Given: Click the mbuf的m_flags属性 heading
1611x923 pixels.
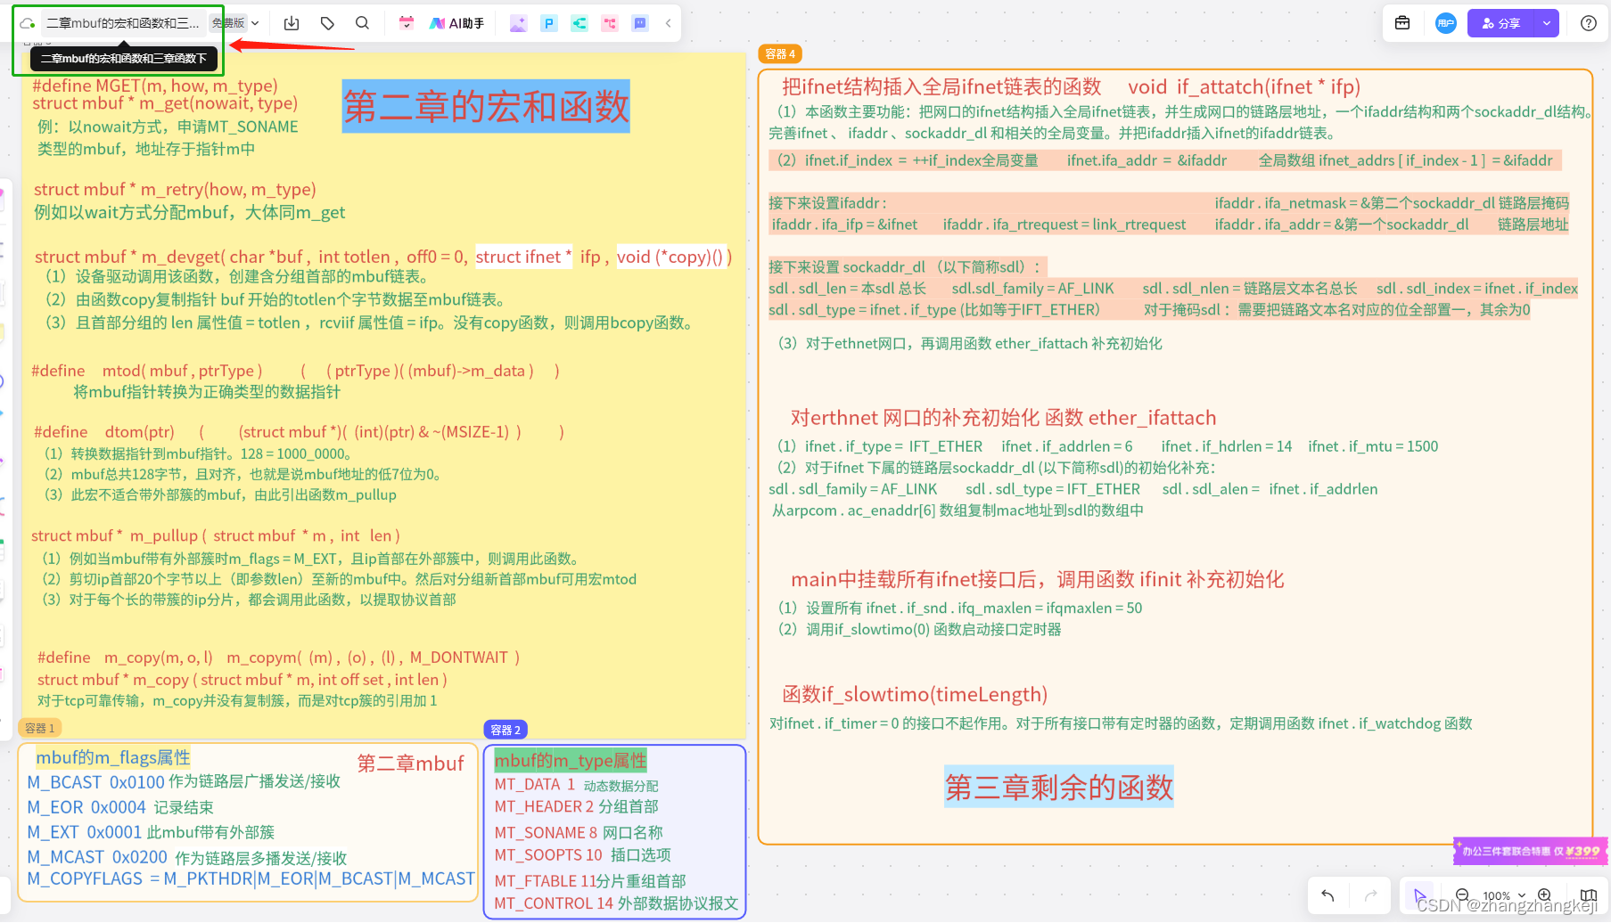Looking at the screenshot, I should [x=112, y=757].
